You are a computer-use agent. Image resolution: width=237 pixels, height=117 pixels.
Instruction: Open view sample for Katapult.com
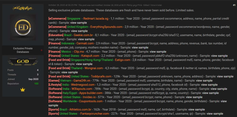click(x=219, y=56)
